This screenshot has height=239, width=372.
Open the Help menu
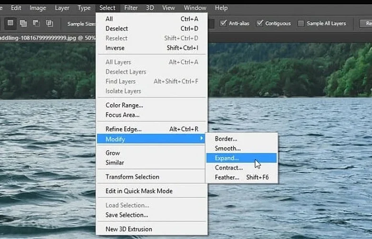tap(221, 8)
